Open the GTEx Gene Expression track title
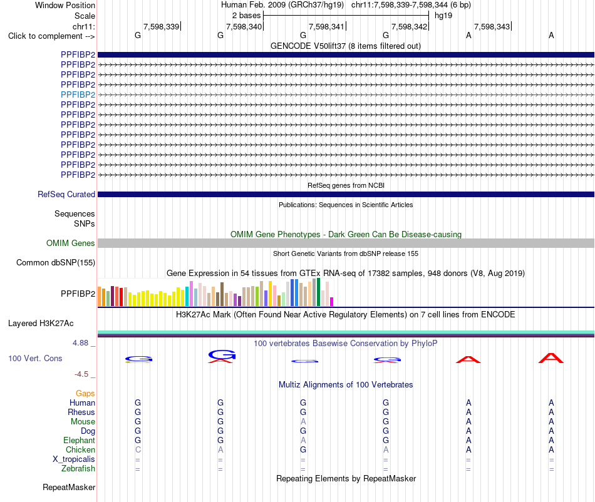The width and height of the screenshot is (595, 502). [346, 274]
